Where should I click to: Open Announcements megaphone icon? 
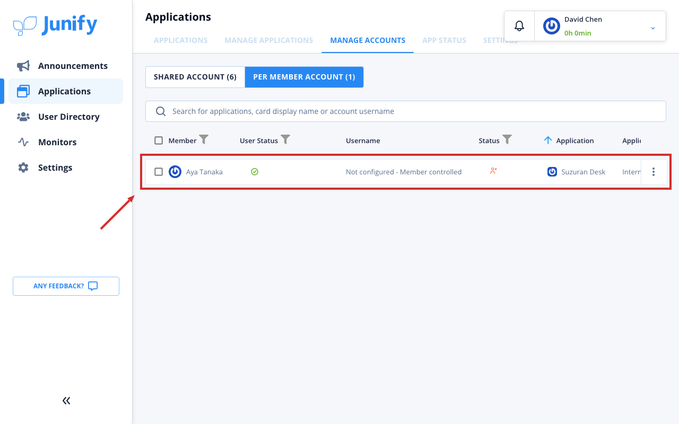23,66
